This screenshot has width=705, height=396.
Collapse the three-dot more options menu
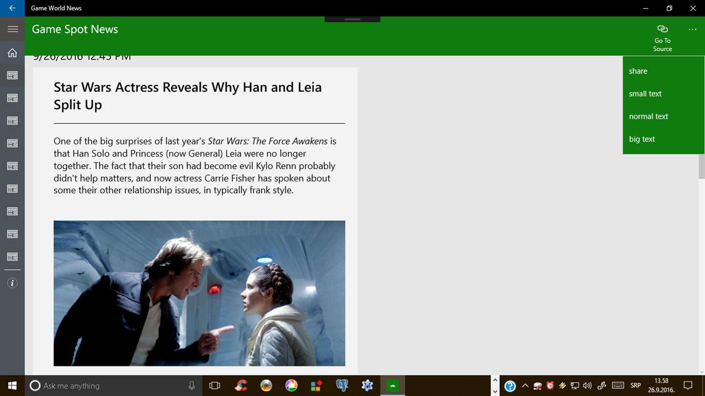pyautogui.click(x=692, y=29)
